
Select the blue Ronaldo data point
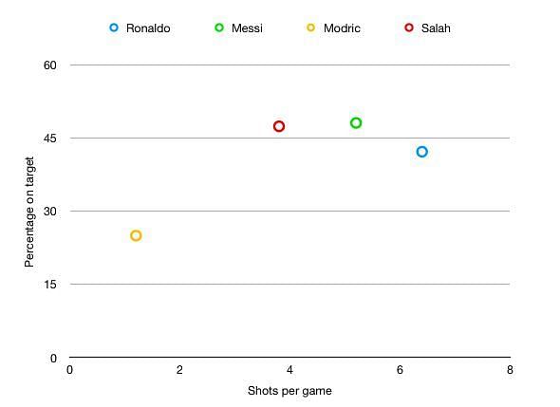(421, 152)
